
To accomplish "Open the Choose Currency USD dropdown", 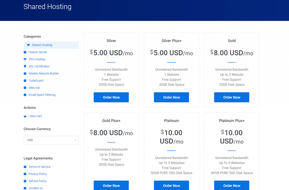I will (x=51, y=140).
